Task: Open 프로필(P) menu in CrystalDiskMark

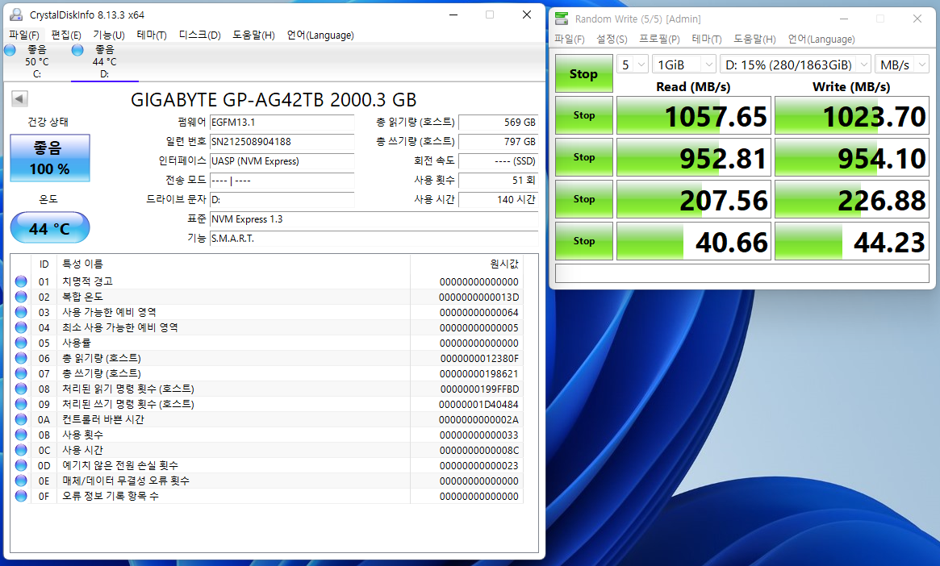Action: coord(659,39)
